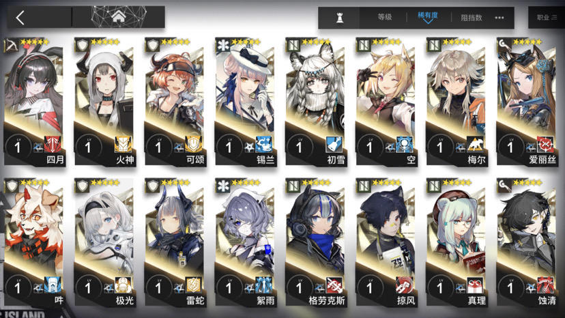
Task: Select the chess rook sort icon
Action: point(339,17)
